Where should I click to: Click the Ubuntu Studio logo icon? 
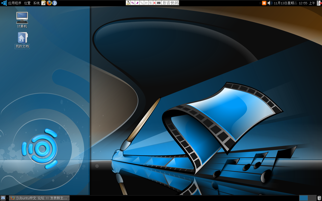[4, 3]
